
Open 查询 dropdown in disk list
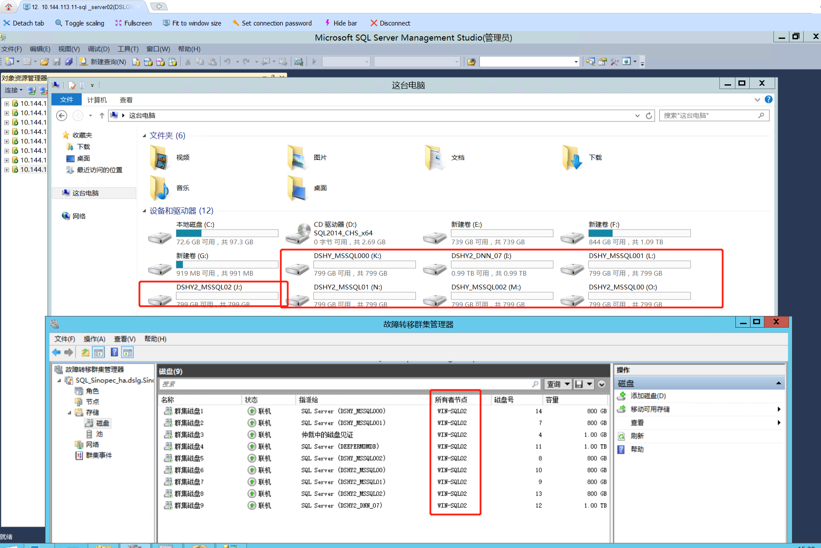click(558, 384)
